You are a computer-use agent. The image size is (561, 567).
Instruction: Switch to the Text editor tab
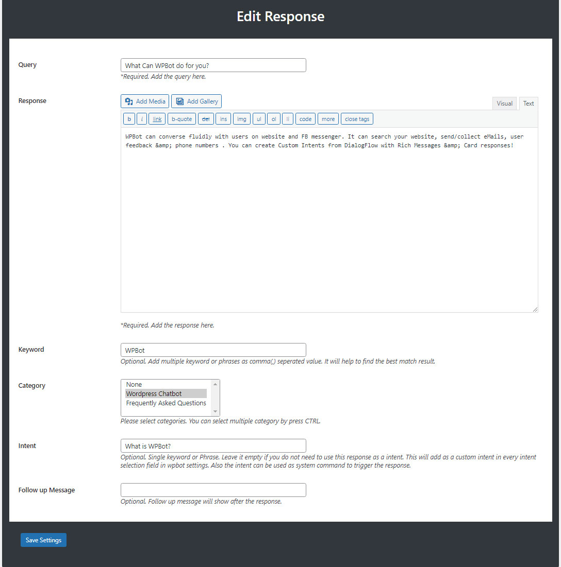[x=529, y=104]
